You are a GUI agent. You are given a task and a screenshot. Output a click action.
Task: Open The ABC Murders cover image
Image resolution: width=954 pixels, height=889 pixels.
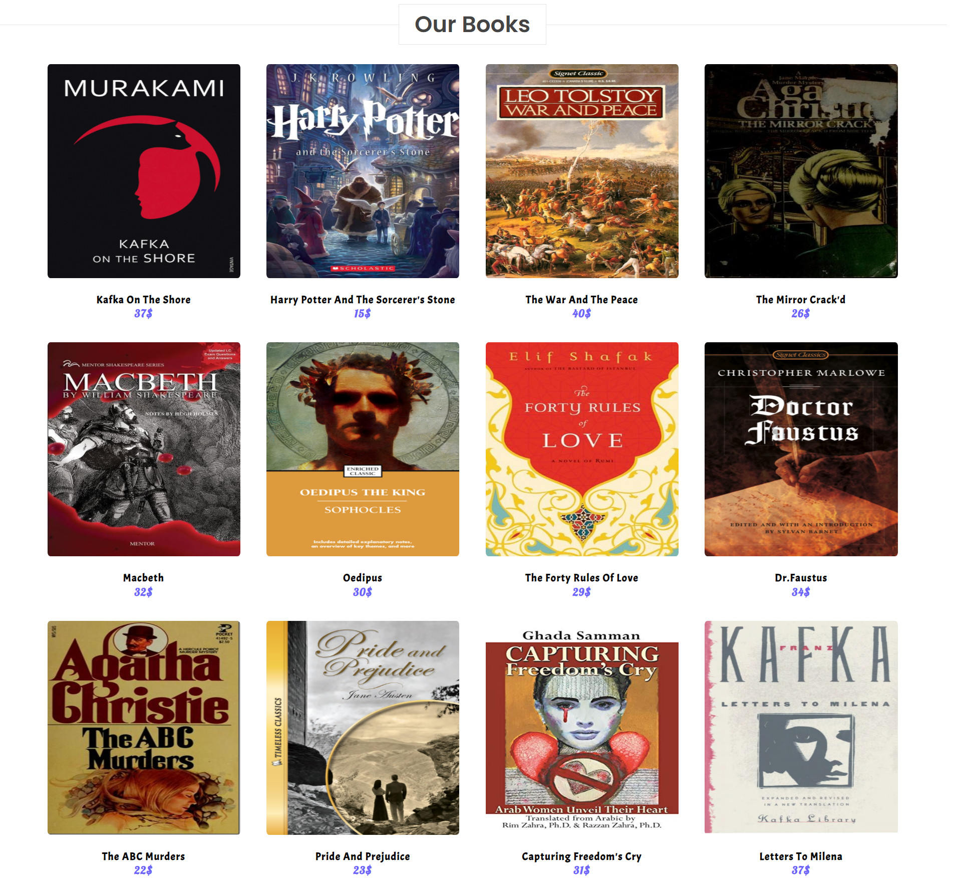pyautogui.click(x=144, y=728)
